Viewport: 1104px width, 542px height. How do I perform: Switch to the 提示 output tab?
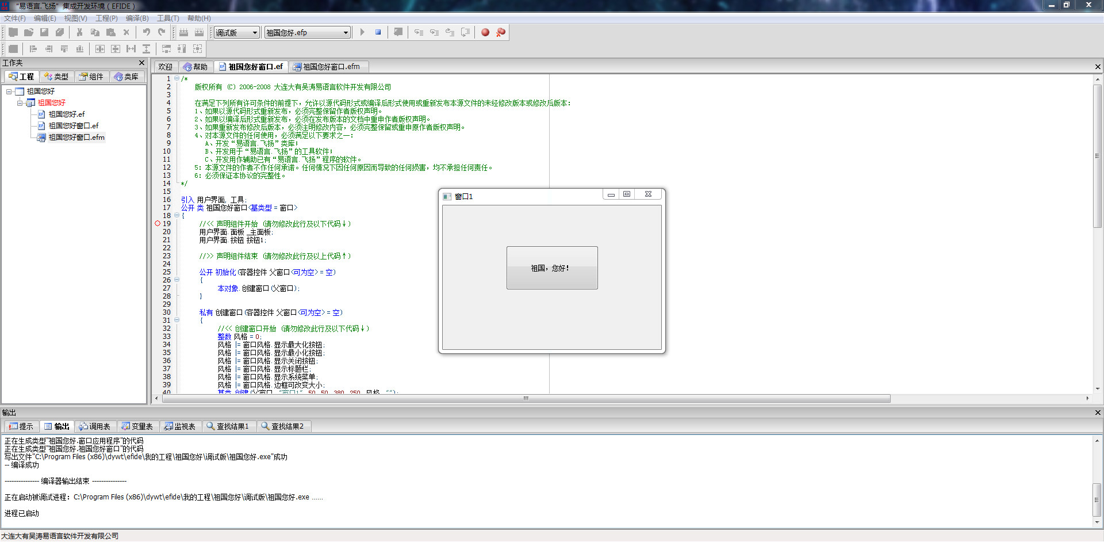pos(21,426)
